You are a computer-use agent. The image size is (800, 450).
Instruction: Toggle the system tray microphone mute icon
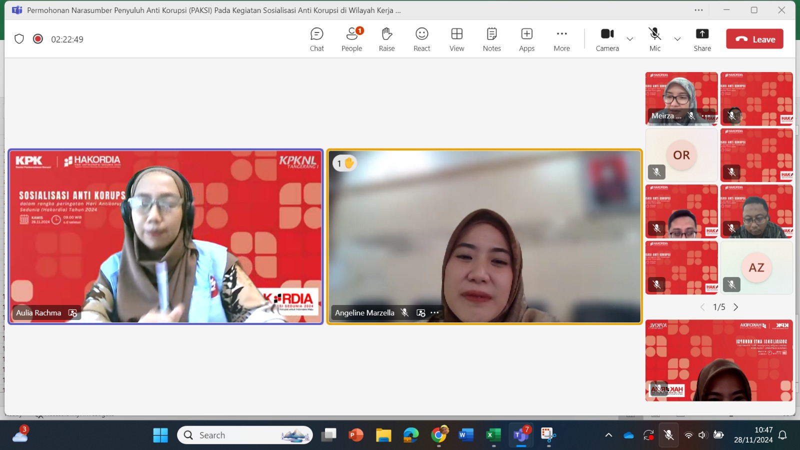[x=668, y=435]
